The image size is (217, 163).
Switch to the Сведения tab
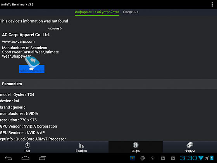pos(131,12)
